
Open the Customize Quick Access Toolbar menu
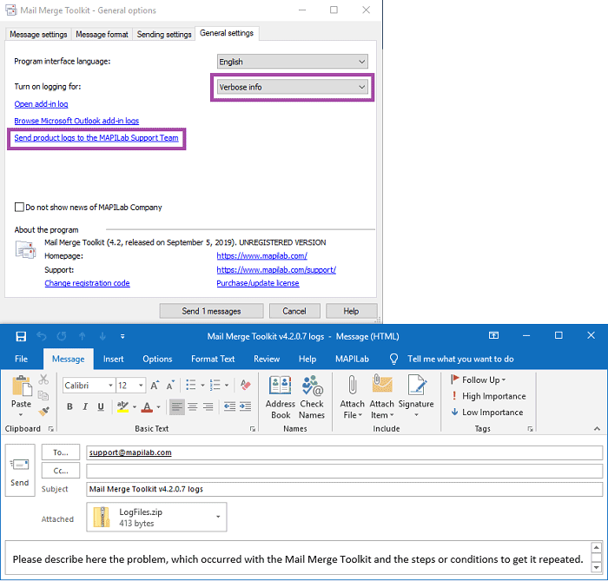click(x=122, y=336)
